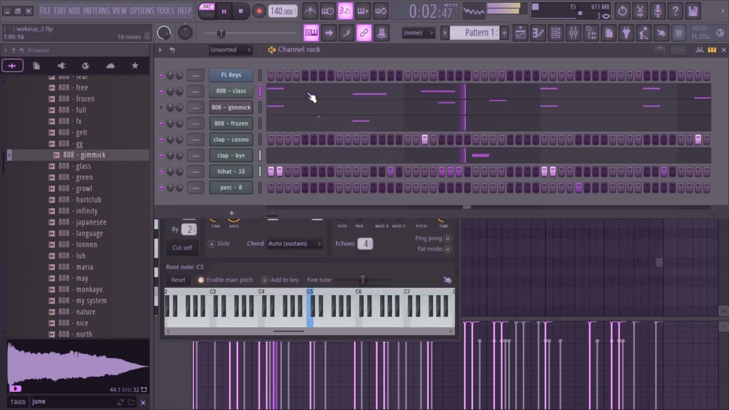Click the tempo 140.000 field

tap(282, 11)
